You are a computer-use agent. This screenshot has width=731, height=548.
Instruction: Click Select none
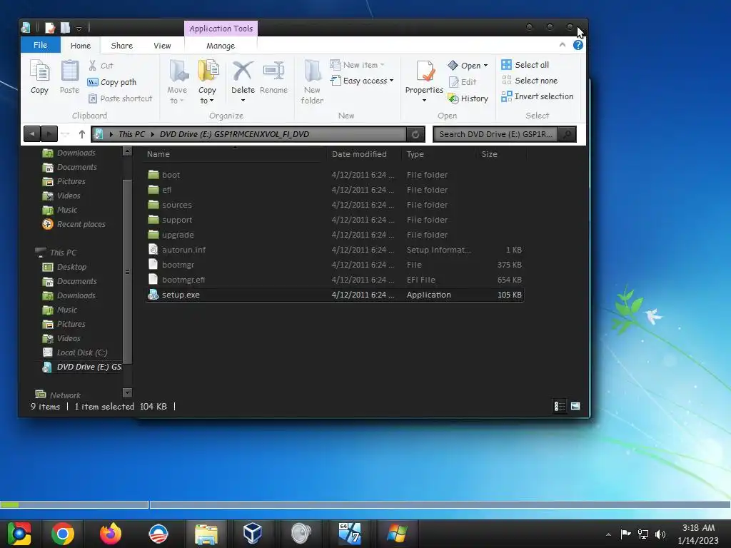[530, 81]
